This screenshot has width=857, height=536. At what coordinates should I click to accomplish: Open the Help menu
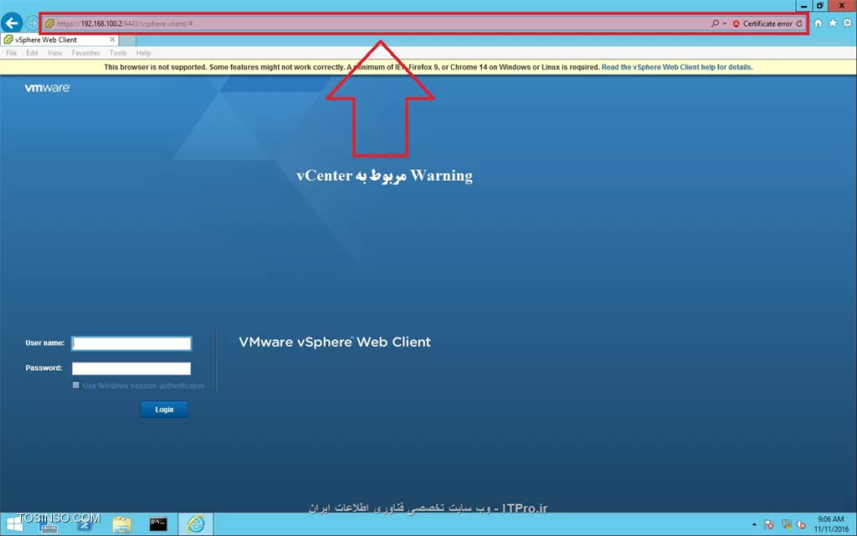click(x=144, y=53)
